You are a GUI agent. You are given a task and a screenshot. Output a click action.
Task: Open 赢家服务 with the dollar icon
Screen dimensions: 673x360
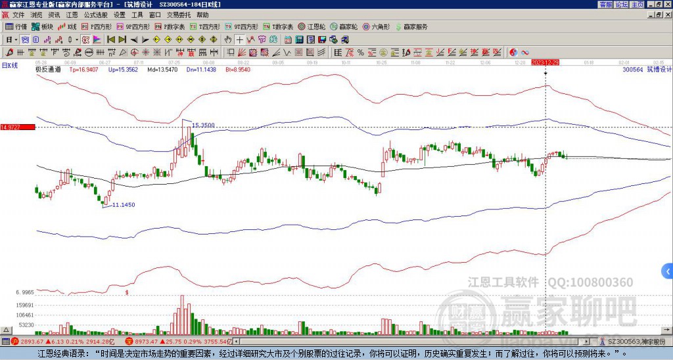tap(411, 26)
